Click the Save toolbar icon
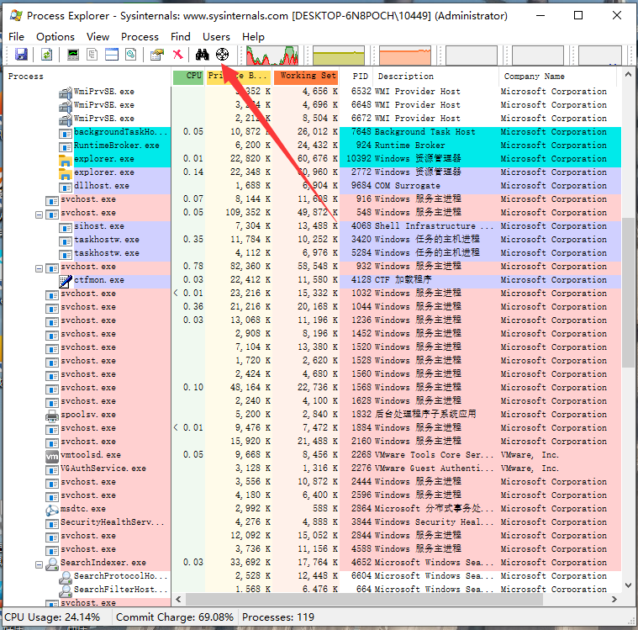638x630 pixels. (21, 54)
